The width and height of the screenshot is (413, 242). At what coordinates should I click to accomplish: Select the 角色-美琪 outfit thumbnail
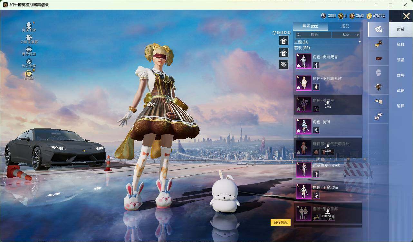(x=304, y=126)
